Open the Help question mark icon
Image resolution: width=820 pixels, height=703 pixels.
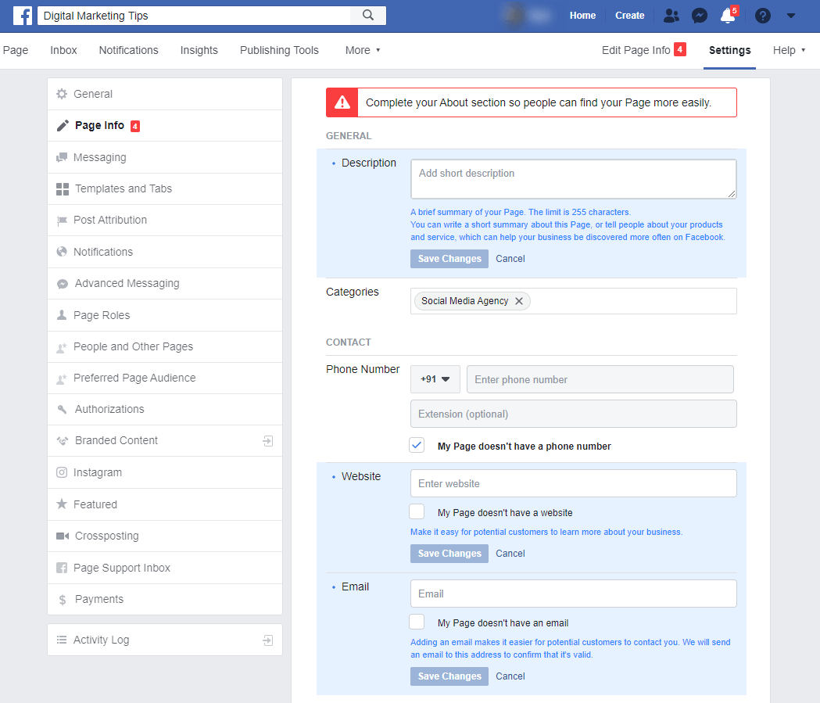(x=762, y=15)
